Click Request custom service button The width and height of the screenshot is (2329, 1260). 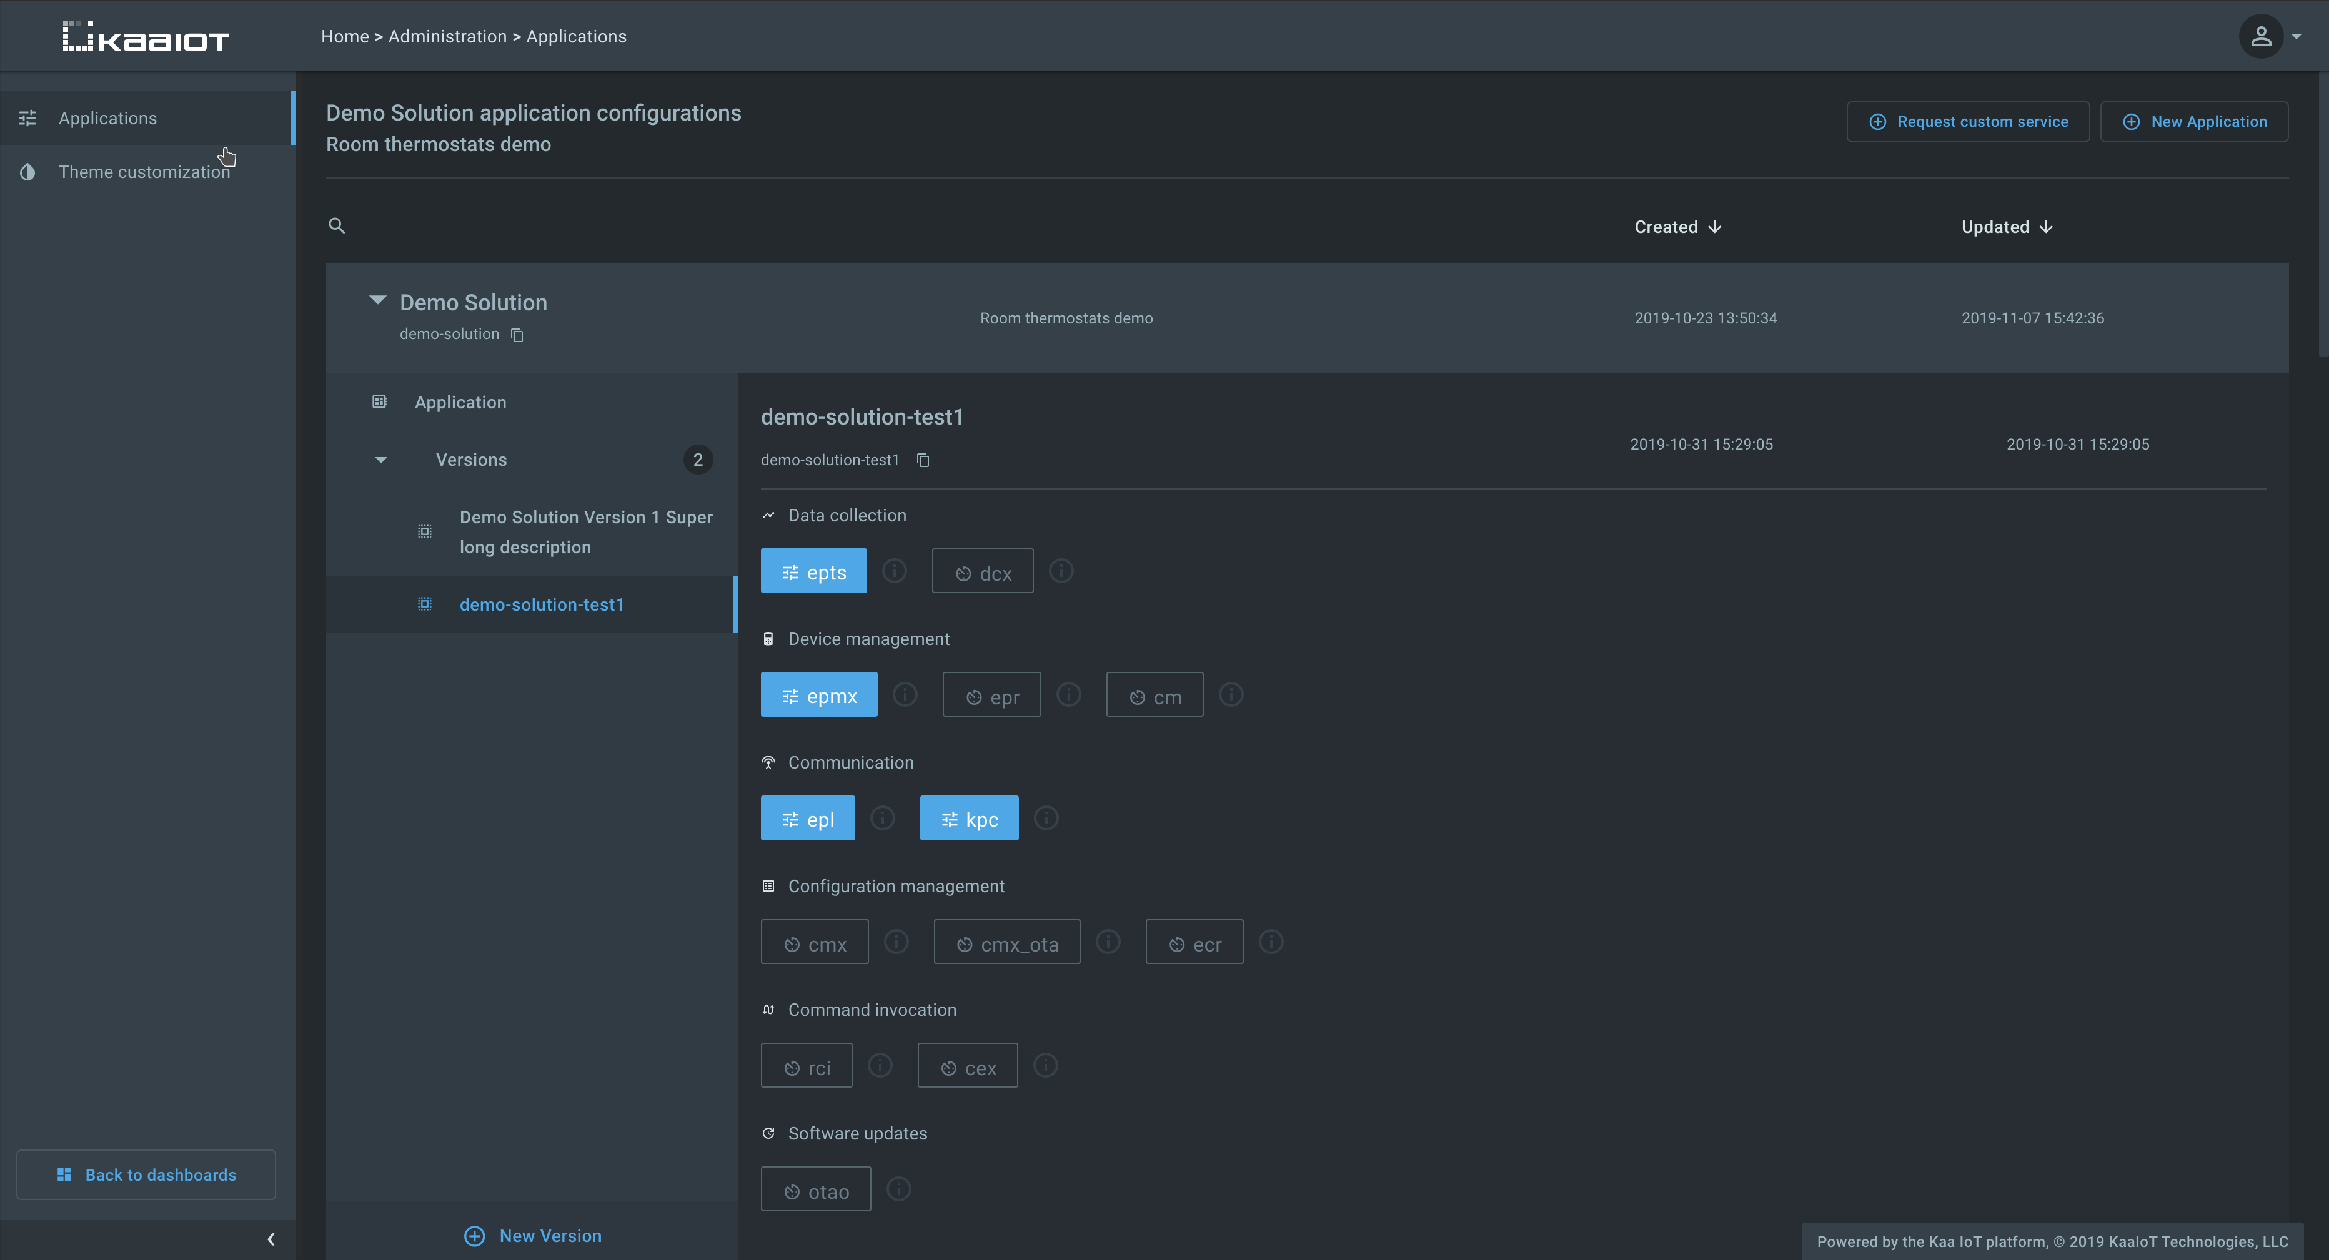pos(1967,121)
